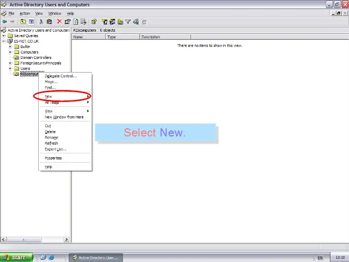This screenshot has width=349, height=262.
Task: Select Properties in the context menu
Action: 53,158
